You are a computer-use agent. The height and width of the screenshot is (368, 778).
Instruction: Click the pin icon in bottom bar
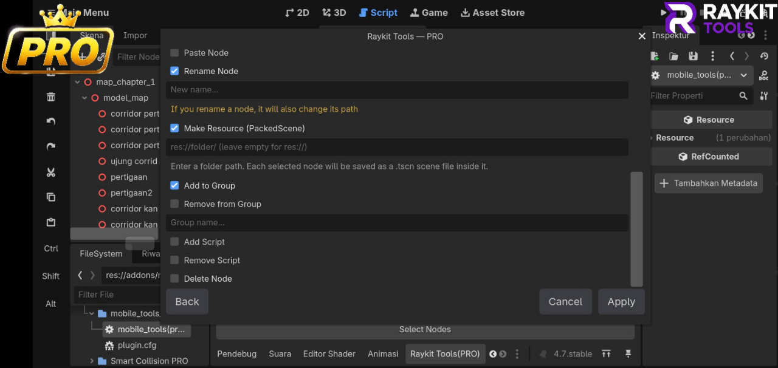[628, 354]
